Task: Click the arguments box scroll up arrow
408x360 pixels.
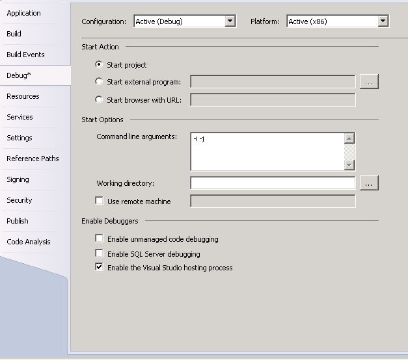Action: (x=349, y=138)
